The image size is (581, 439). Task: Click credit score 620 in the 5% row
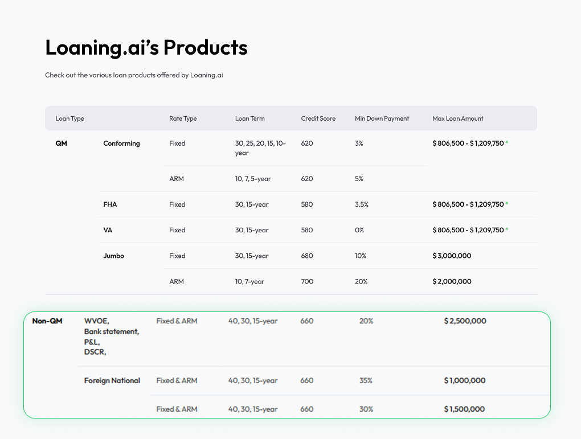307,179
